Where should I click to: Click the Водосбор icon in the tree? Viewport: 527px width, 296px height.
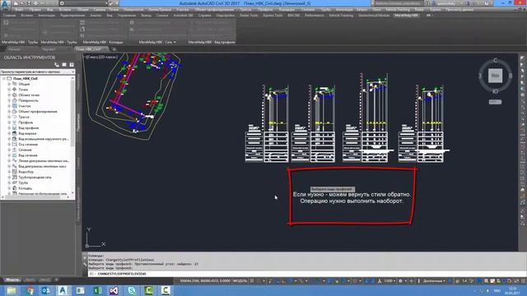(15, 172)
